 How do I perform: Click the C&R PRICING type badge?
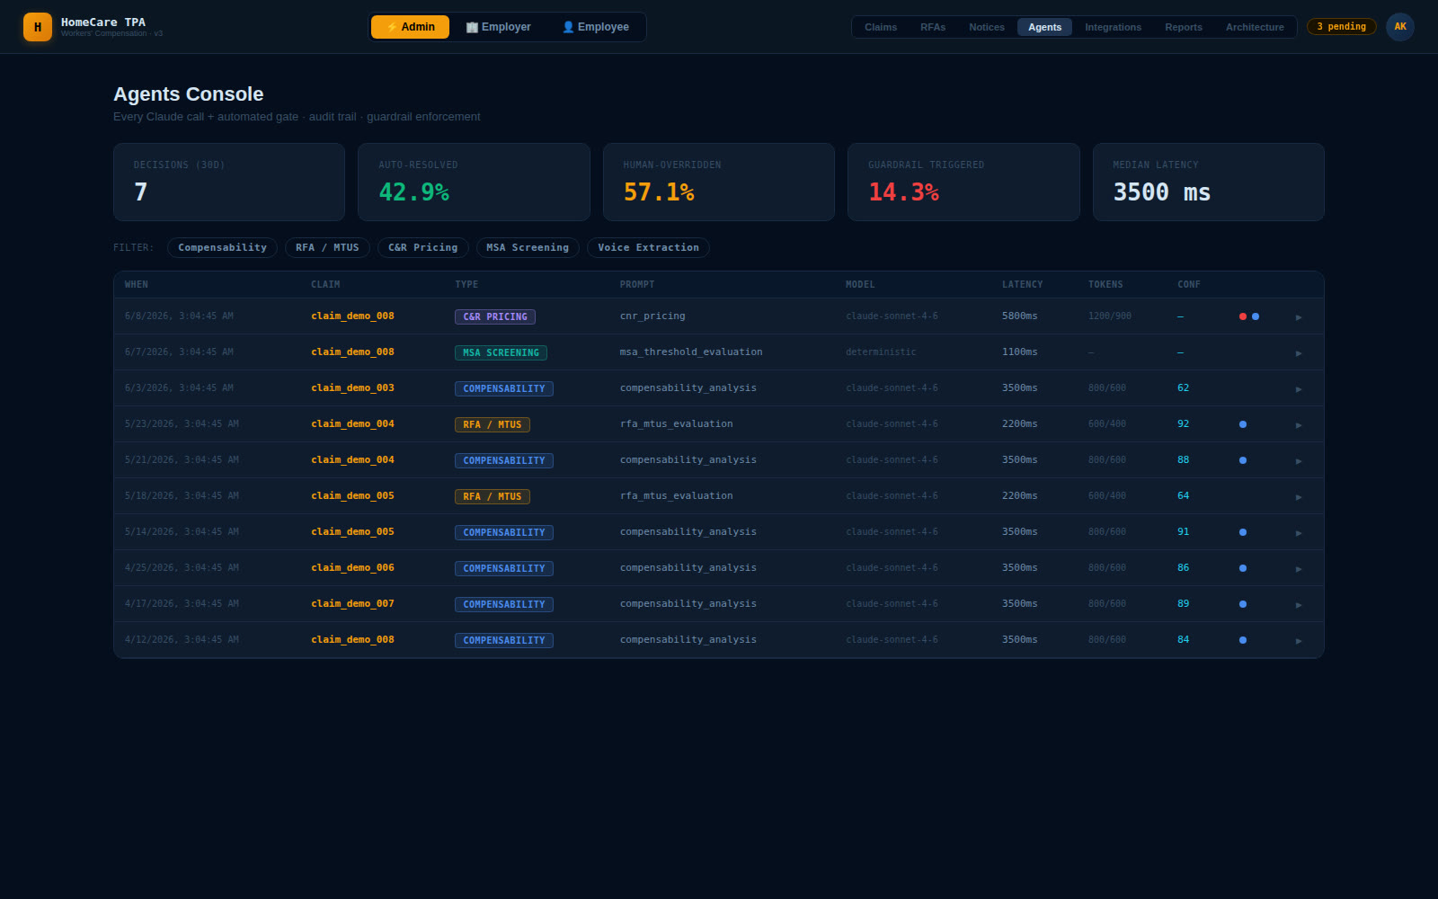click(495, 316)
